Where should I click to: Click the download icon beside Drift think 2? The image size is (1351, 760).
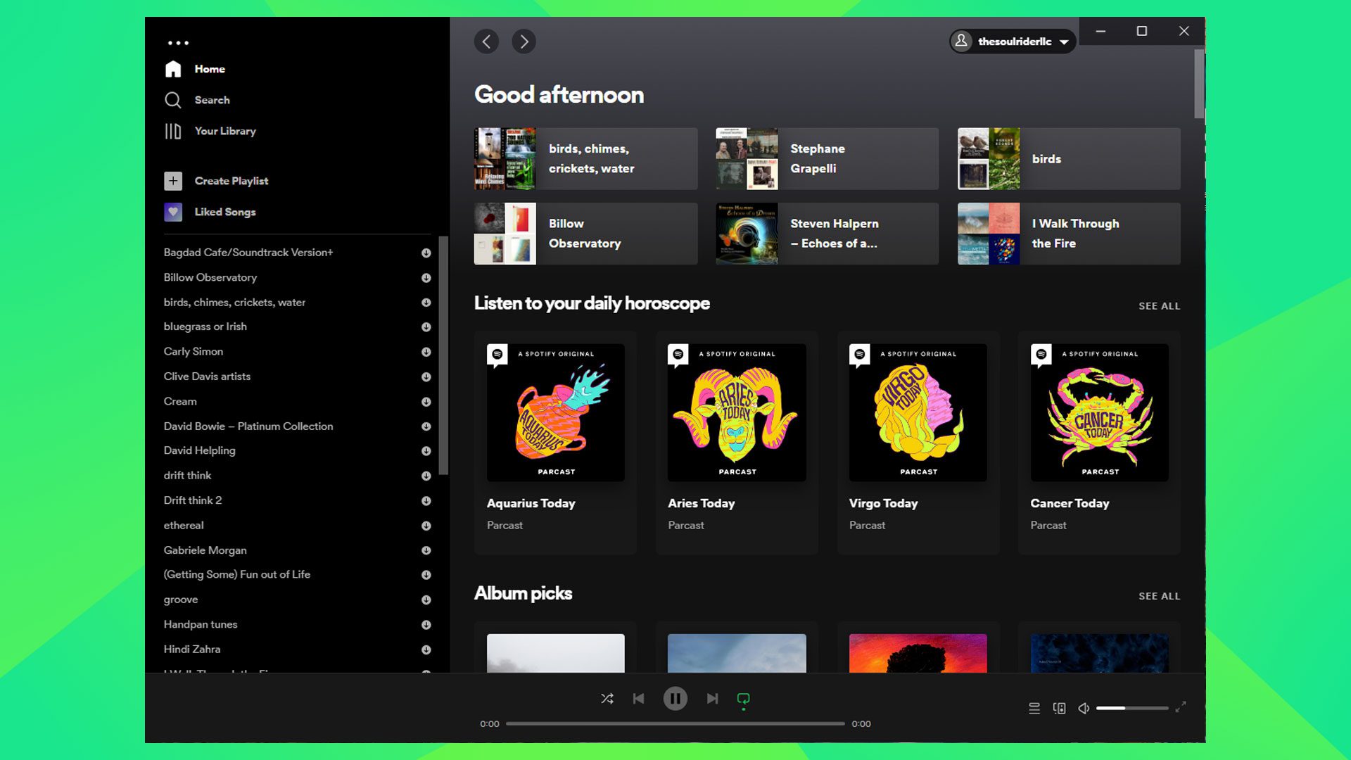tap(426, 501)
